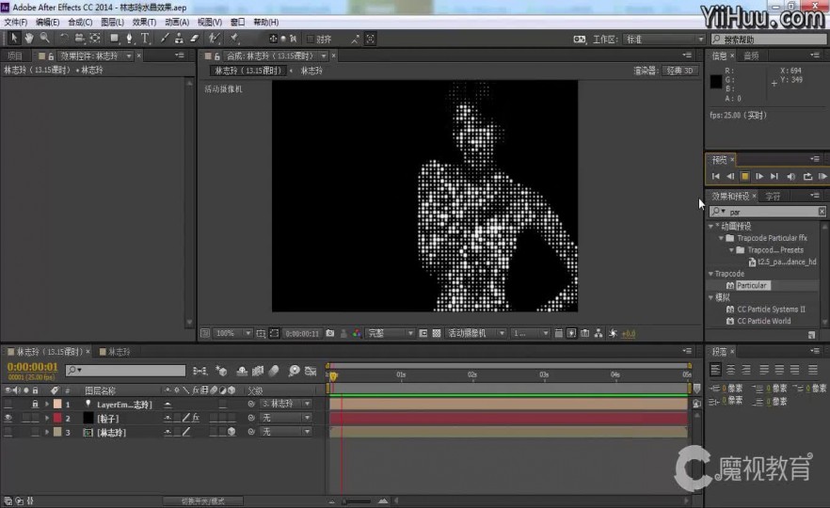
Task: Select the Rectangle shape tool
Action: click(x=114, y=38)
